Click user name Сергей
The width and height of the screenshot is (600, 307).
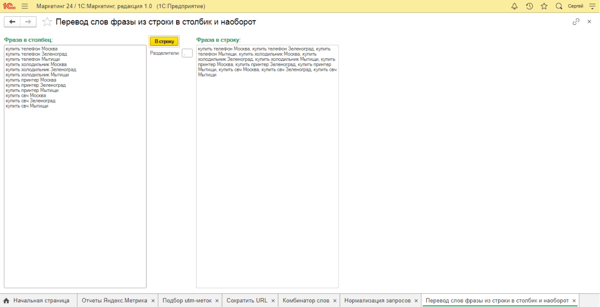575,6
